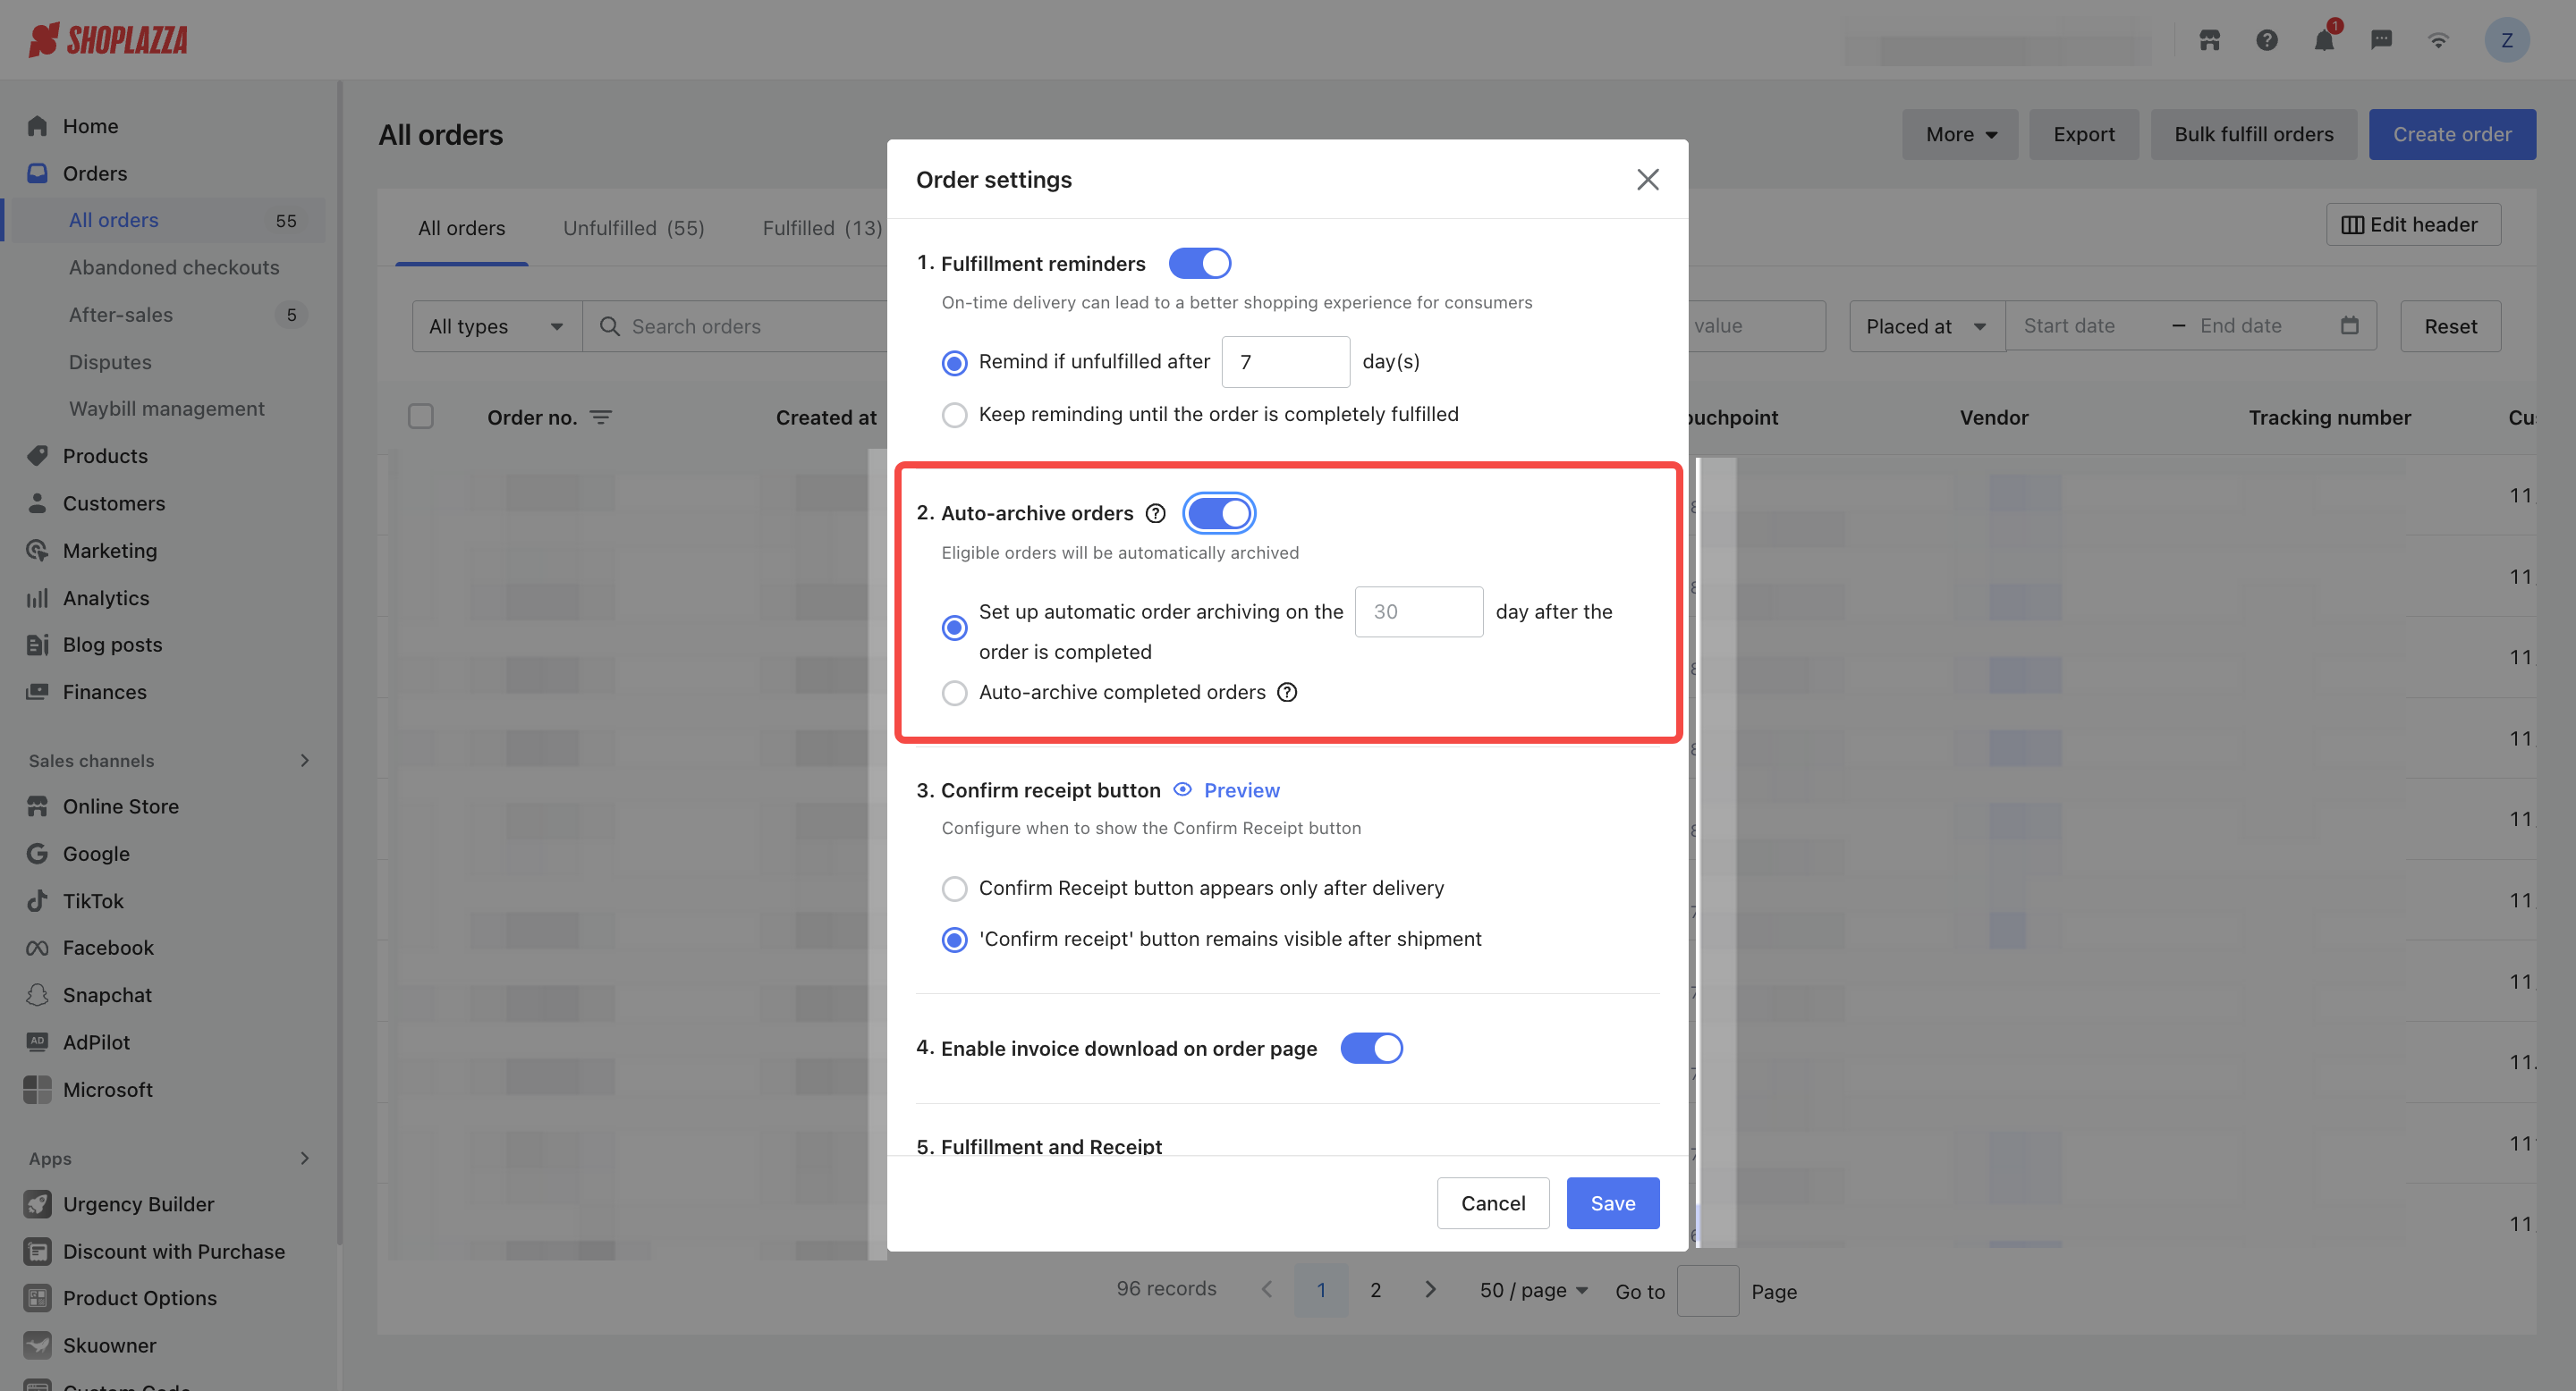Select 'Confirm receipt' remains visible after shipment

[954, 939]
